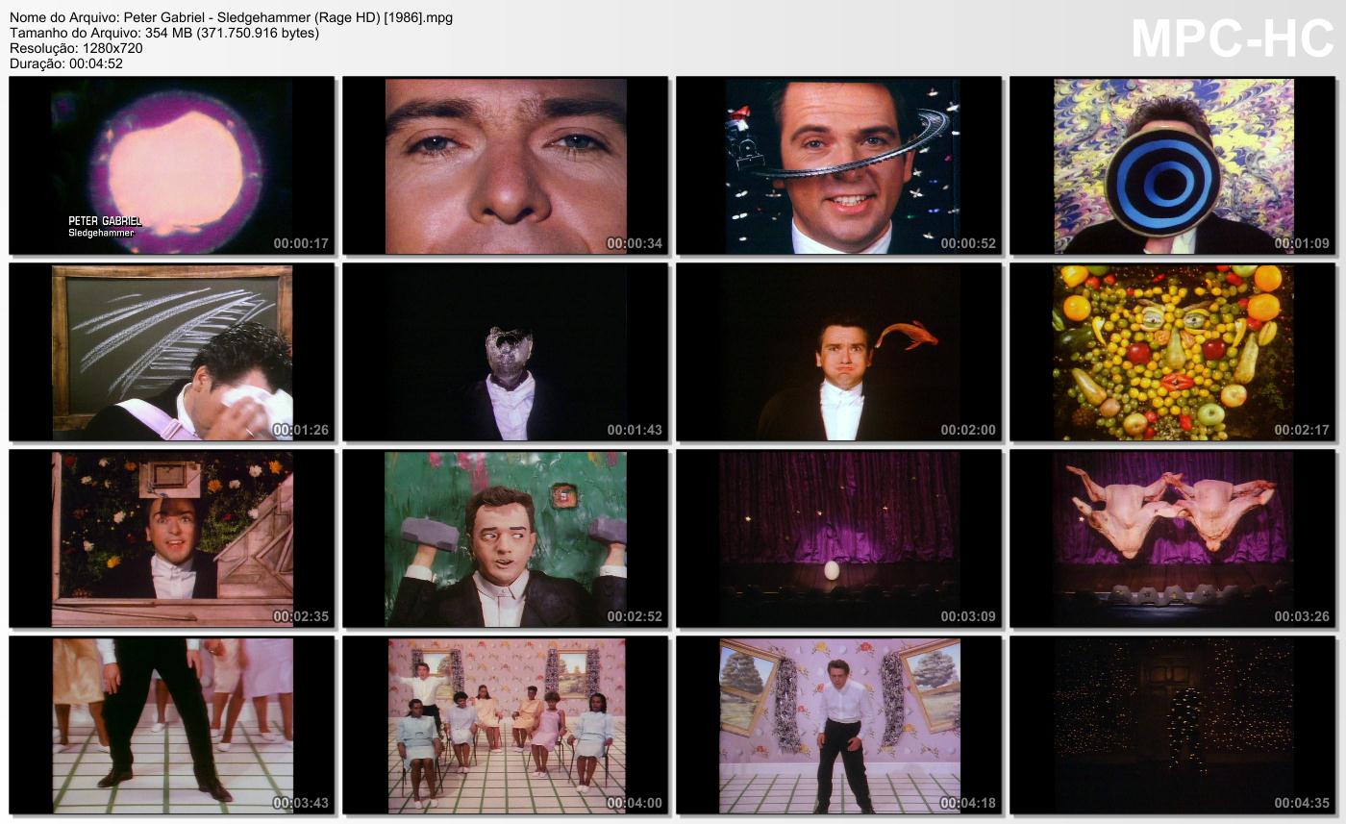Image resolution: width=1346 pixels, height=824 pixels.
Task: Select the 'Duração: 00:04:52' text
Action: point(66,63)
